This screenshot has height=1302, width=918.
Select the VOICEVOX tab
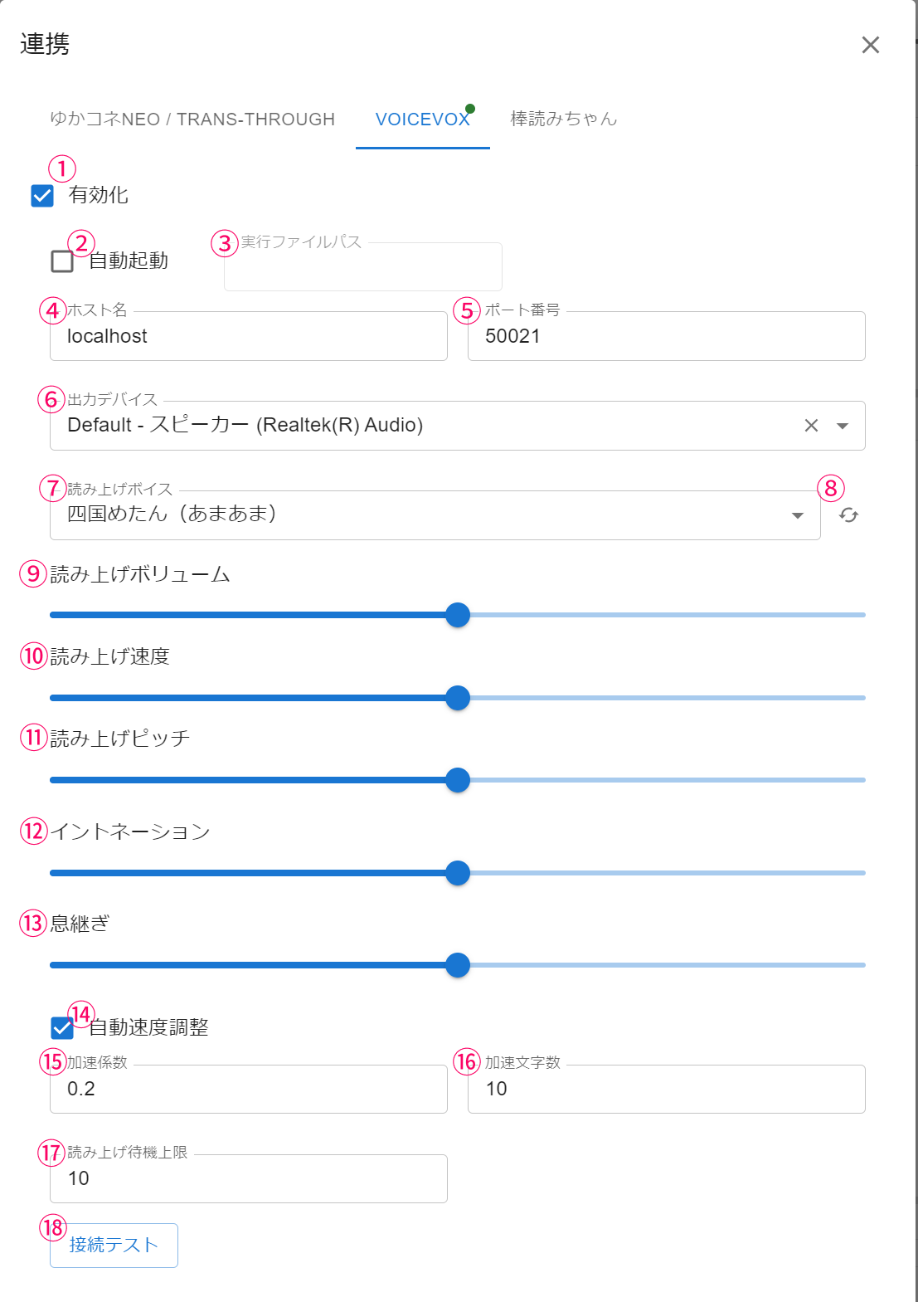422,119
